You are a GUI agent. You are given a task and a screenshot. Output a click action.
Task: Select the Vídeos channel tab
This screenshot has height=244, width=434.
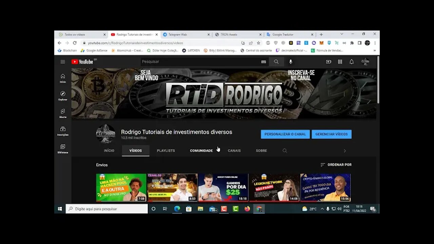tap(136, 151)
